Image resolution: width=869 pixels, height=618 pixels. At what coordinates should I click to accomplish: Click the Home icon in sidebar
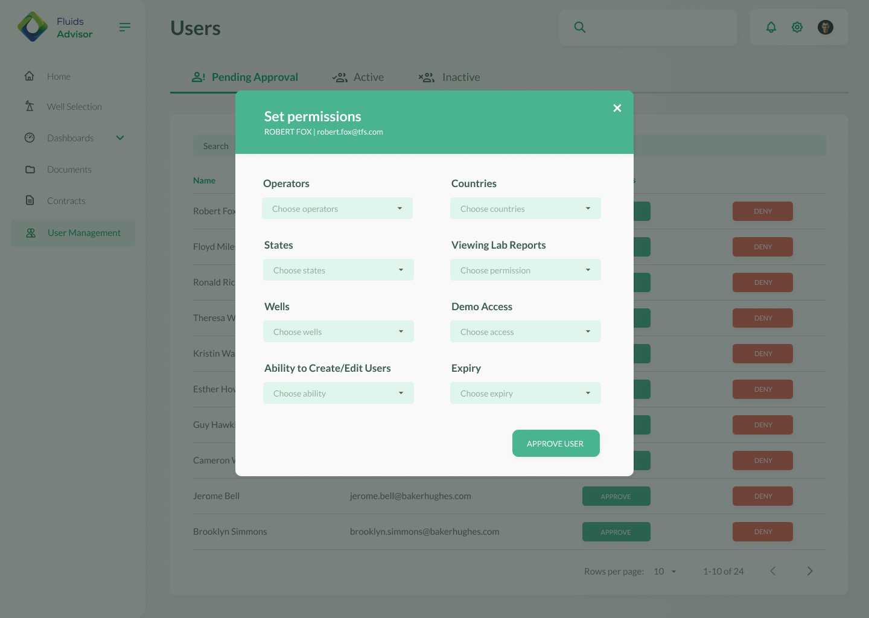coord(30,76)
